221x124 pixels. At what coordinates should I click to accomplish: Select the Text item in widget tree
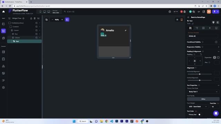[25, 41]
